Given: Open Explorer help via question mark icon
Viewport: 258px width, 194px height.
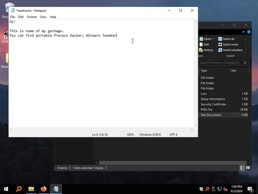Looking at the screenshot, I should (249, 32).
